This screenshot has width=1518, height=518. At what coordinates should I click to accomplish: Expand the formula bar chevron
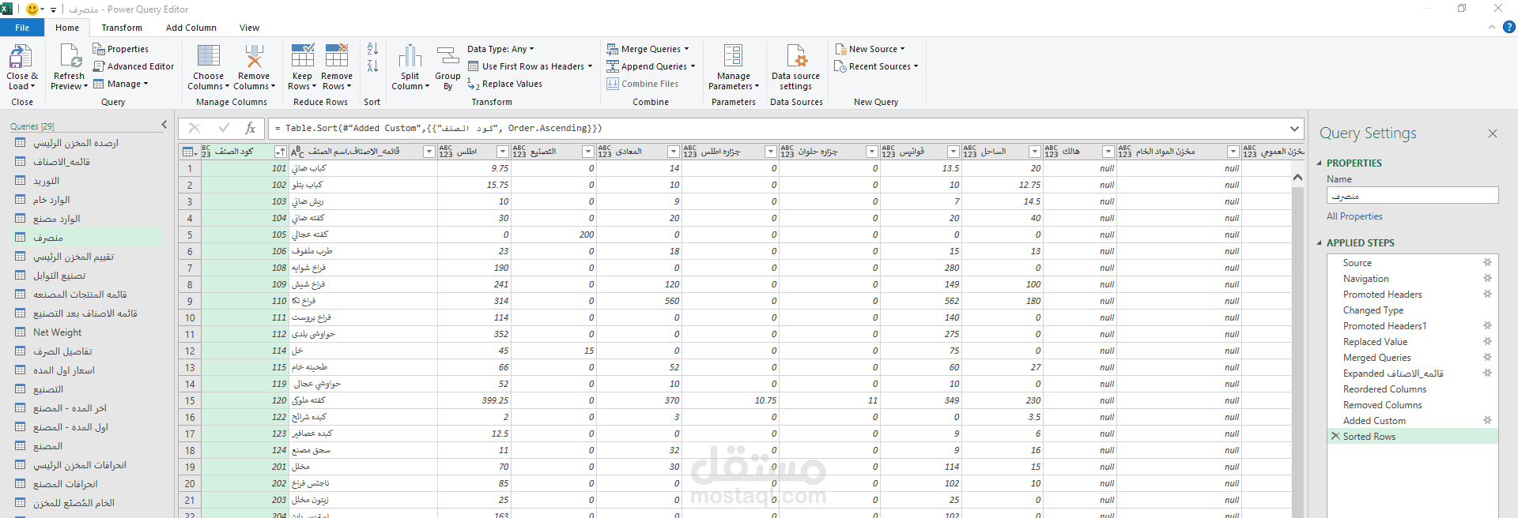tap(1294, 128)
